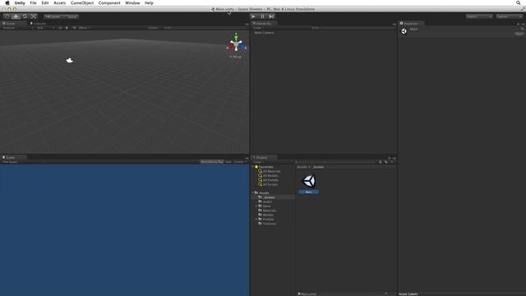Expand the Prefabs folder arrow
This screenshot has height=296, width=526.
pyautogui.click(x=256, y=220)
